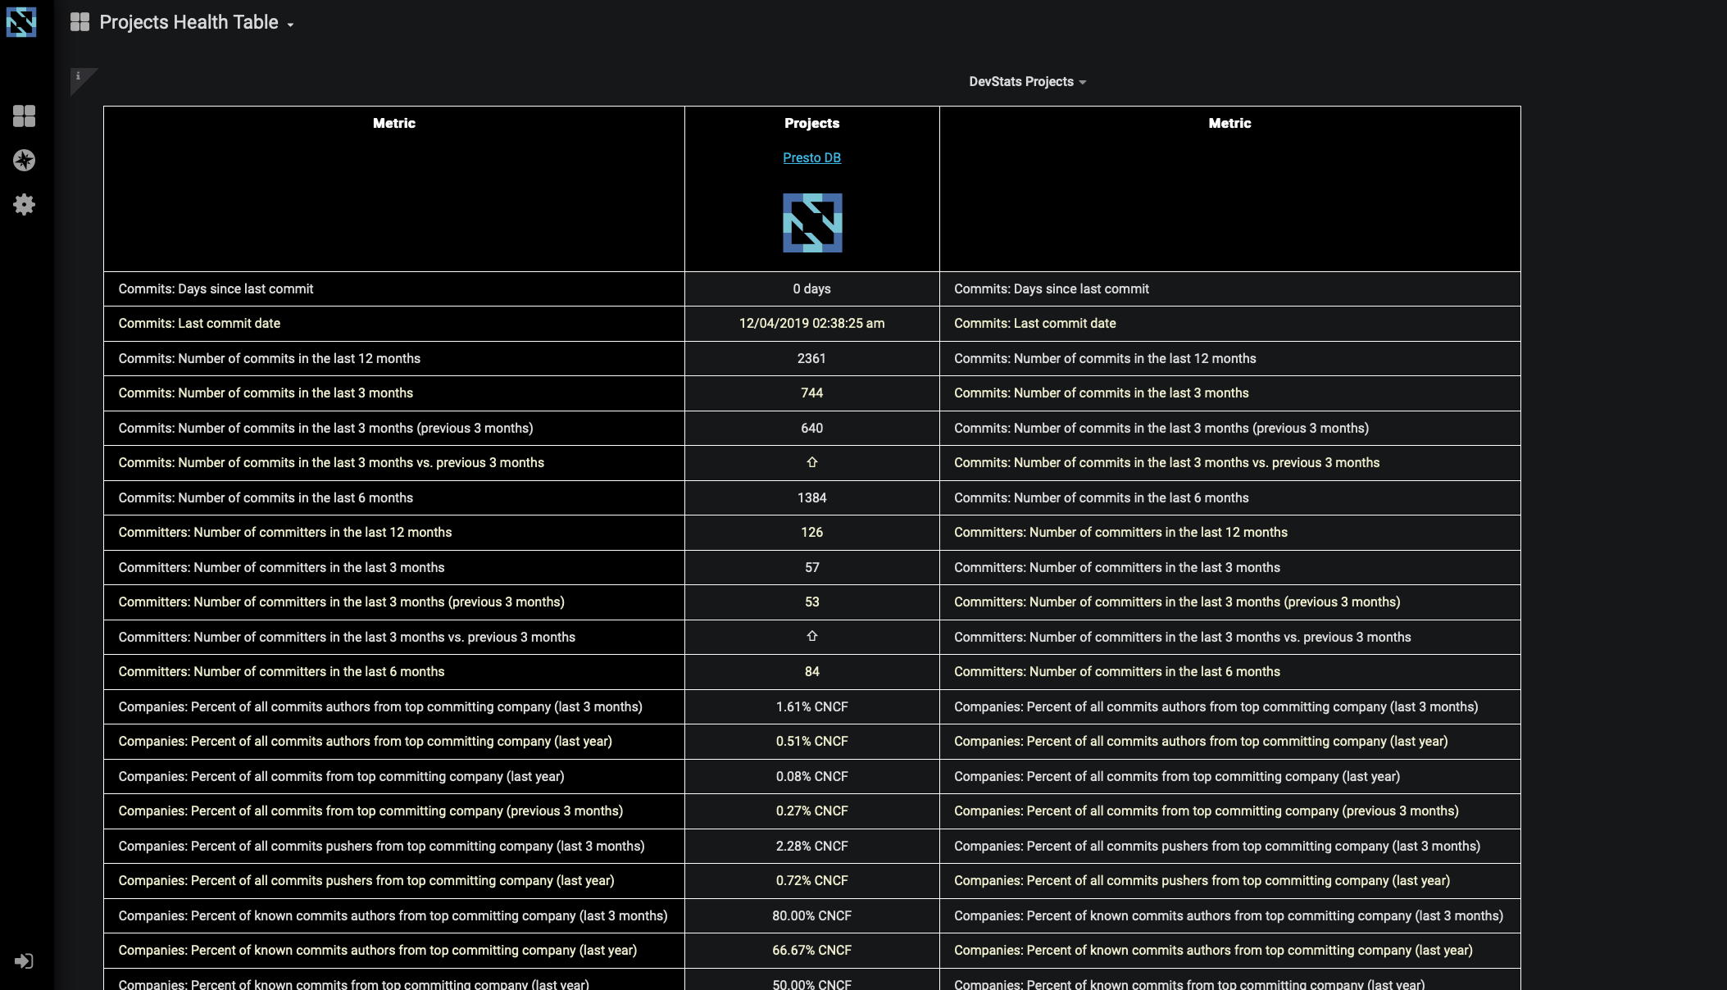Click the left Metric column header
The height and width of the screenshot is (990, 1727).
pyautogui.click(x=393, y=123)
